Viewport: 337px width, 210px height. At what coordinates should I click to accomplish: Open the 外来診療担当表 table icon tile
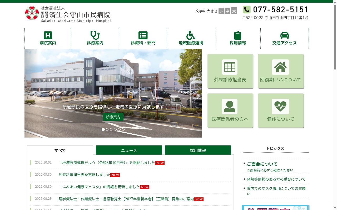[x=230, y=71]
